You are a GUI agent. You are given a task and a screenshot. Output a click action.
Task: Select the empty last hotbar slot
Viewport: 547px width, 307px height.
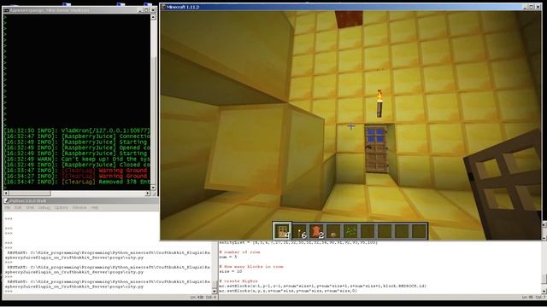(419, 231)
